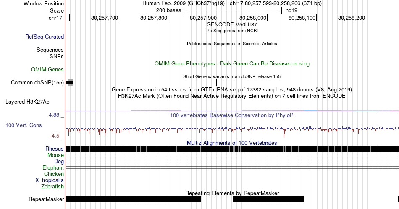Open Short Genetic Variants from dbSNP release 155

coord(232,76)
